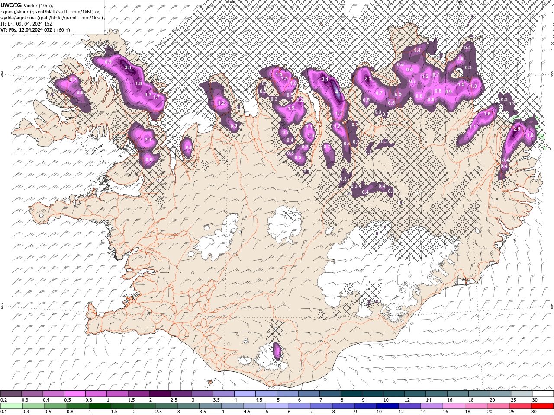
Task: Click the 'VT: Fös. 12.04.2024 03Z' valid time
Action: 26,30
